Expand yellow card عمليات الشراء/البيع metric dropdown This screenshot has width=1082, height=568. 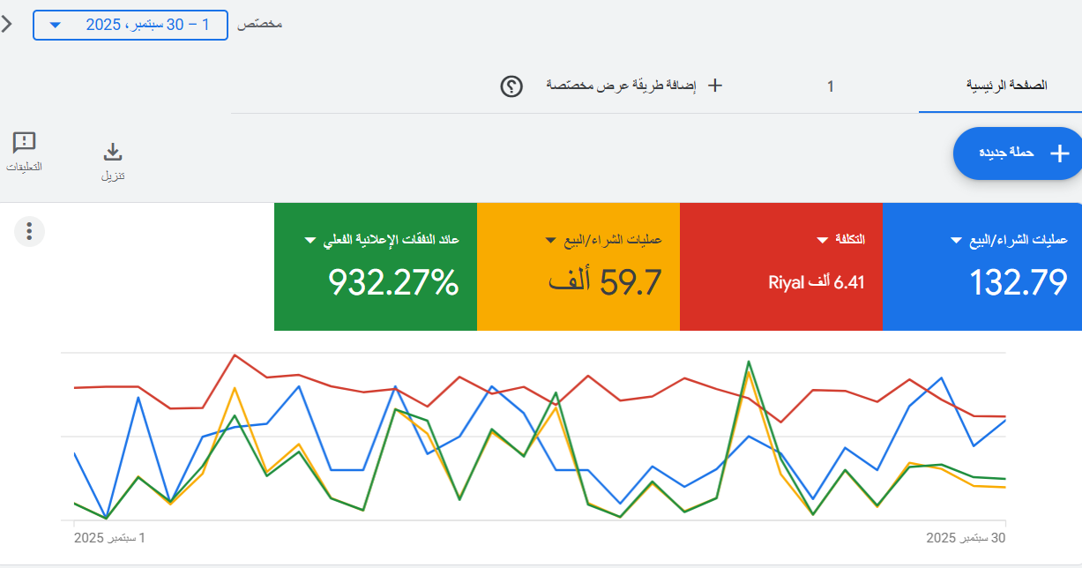tap(604, 239)
